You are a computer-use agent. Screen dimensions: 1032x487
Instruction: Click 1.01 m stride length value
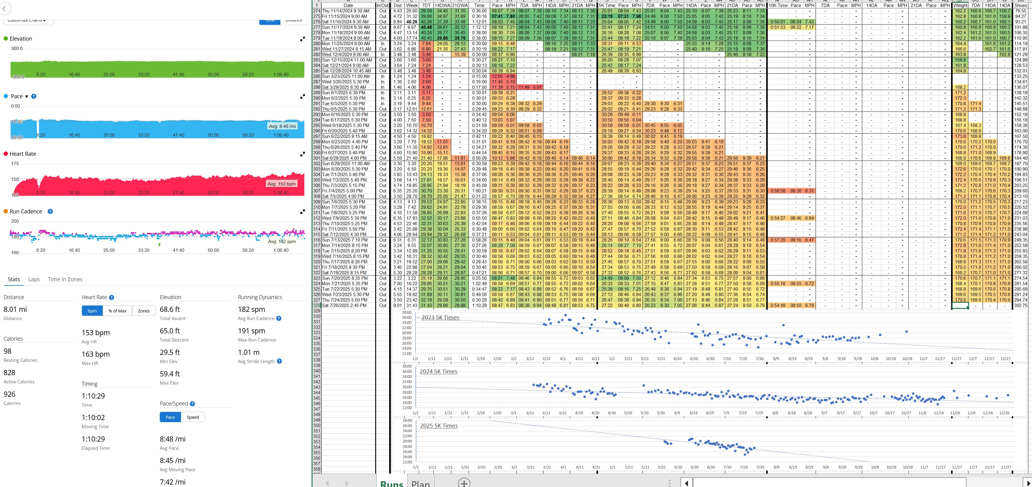coord(249,352)
